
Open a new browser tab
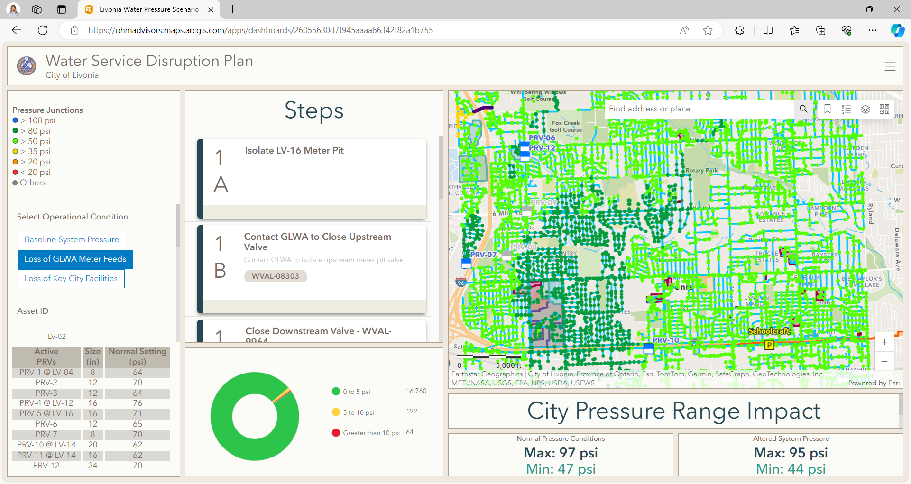233,9
